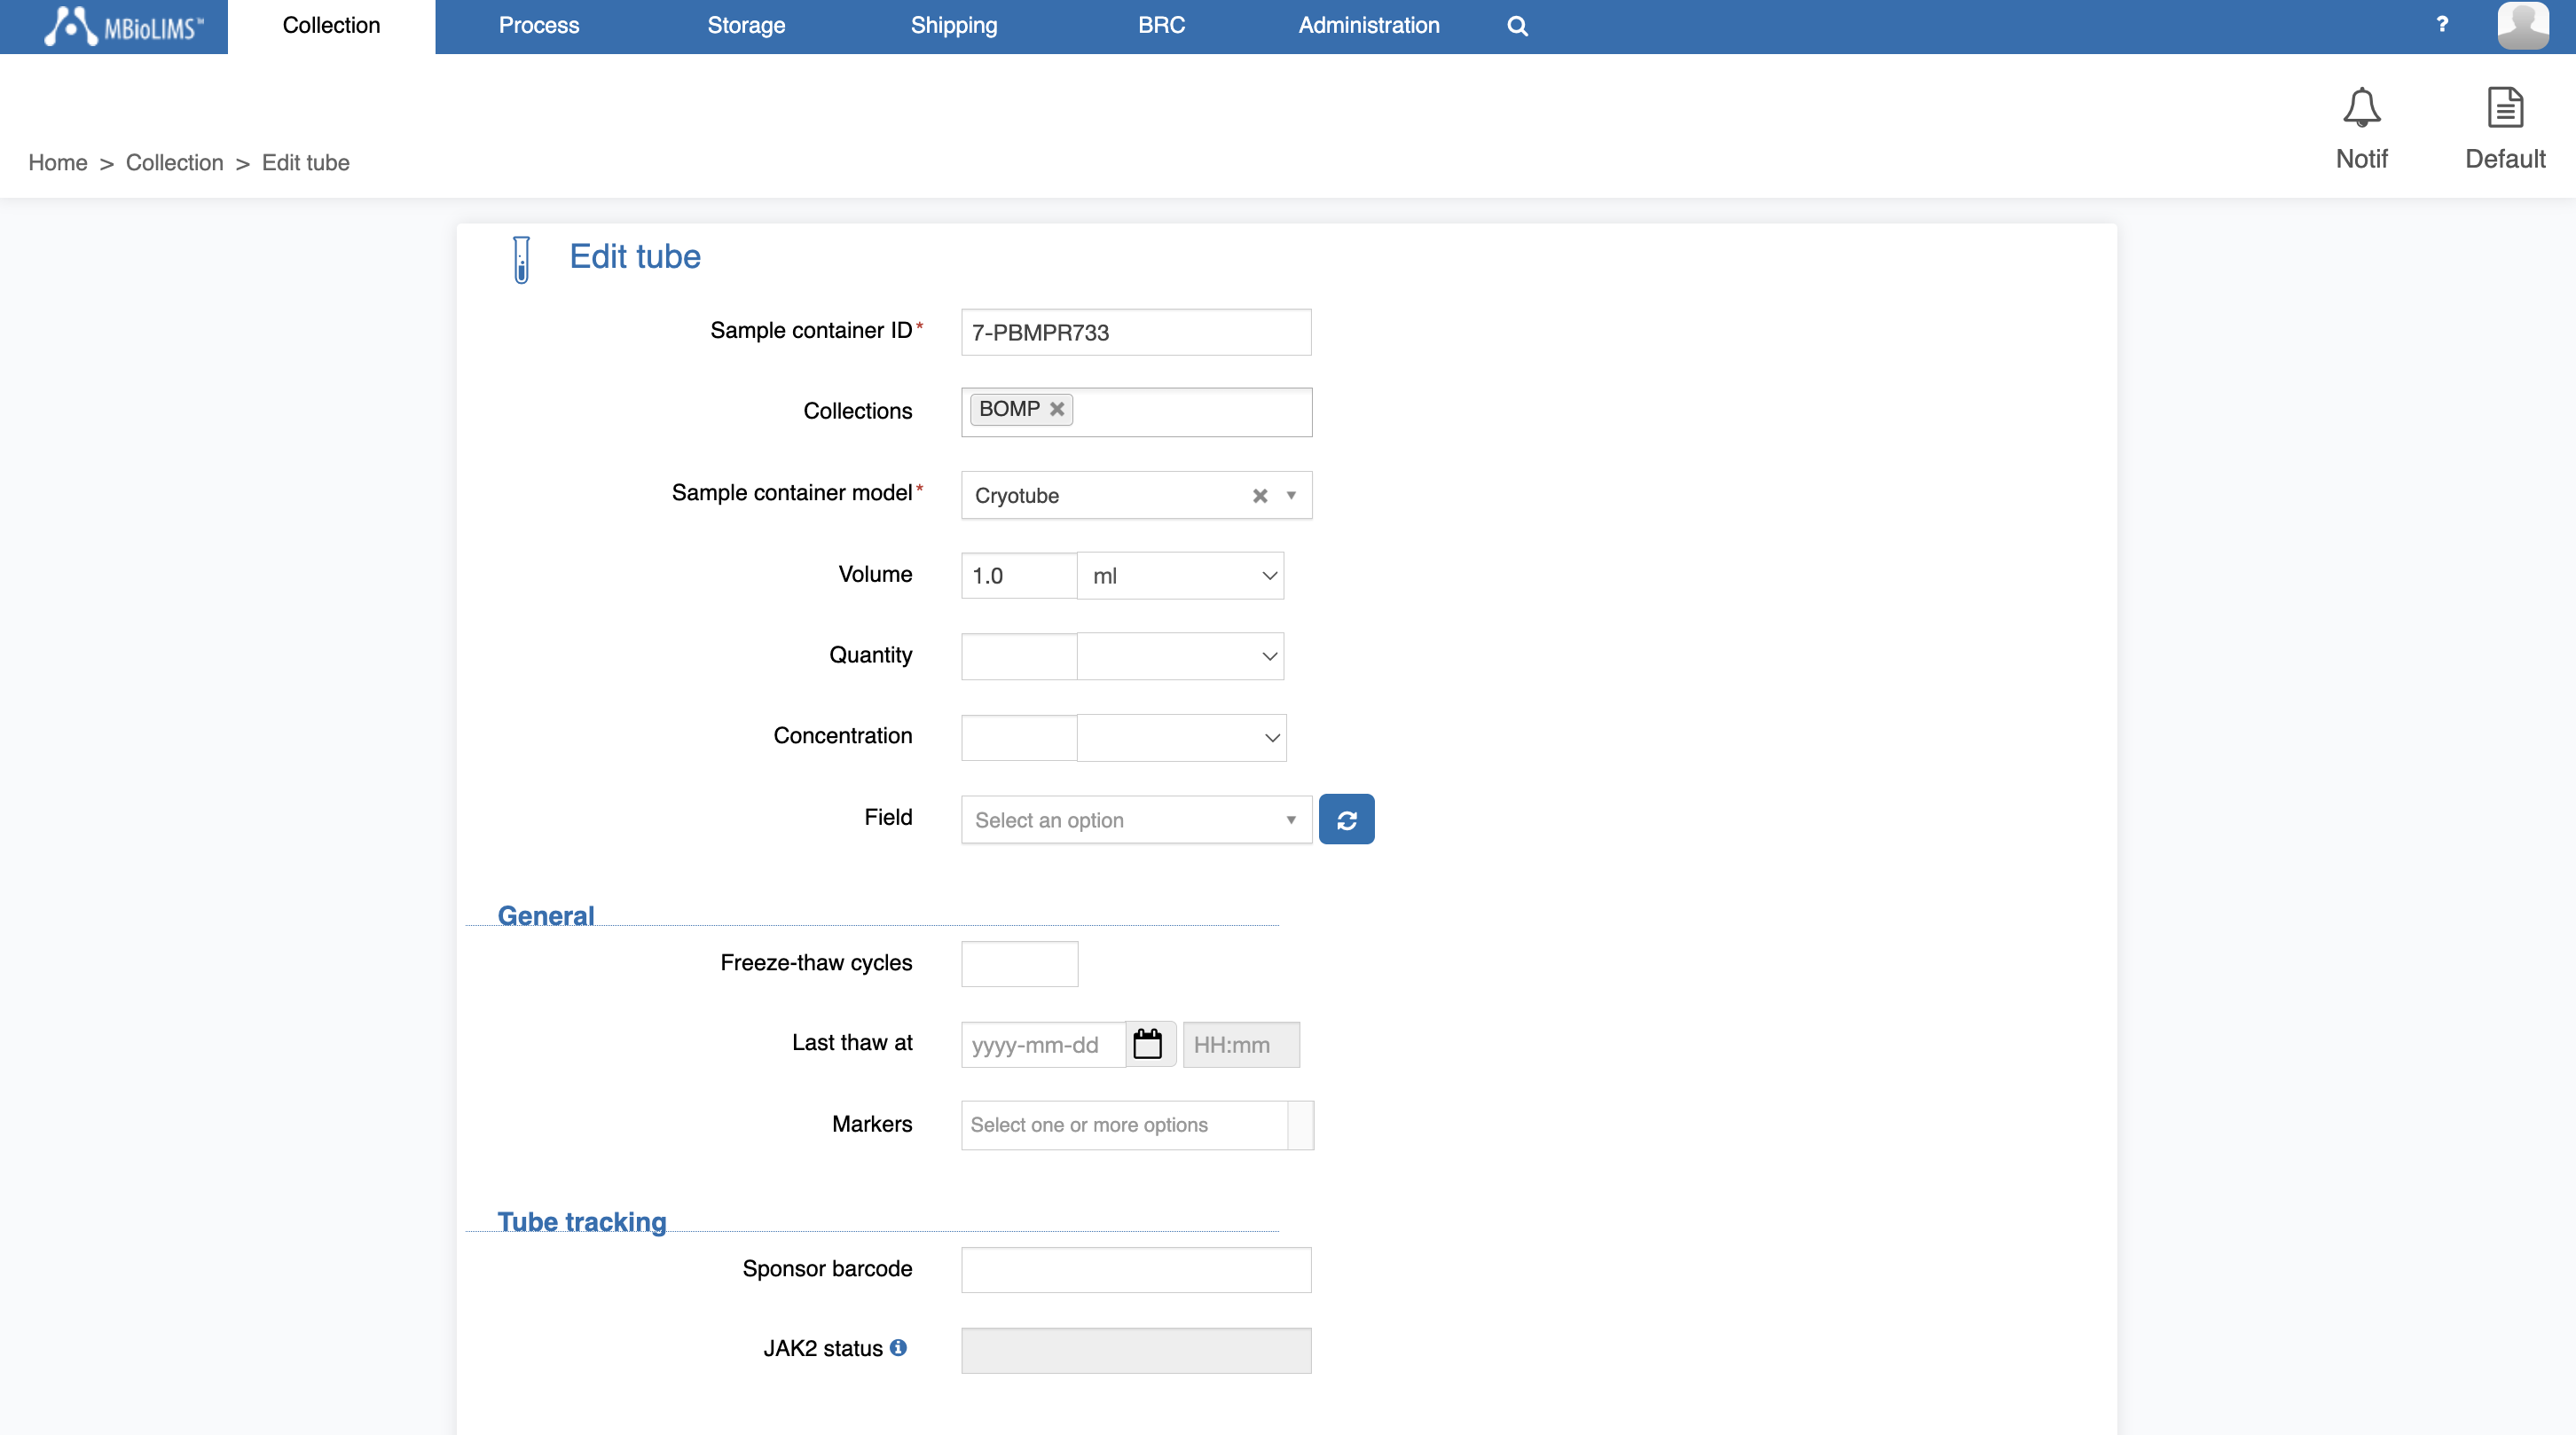Open the help question mark icon
The image size is (2576, 1435).
2442,24
